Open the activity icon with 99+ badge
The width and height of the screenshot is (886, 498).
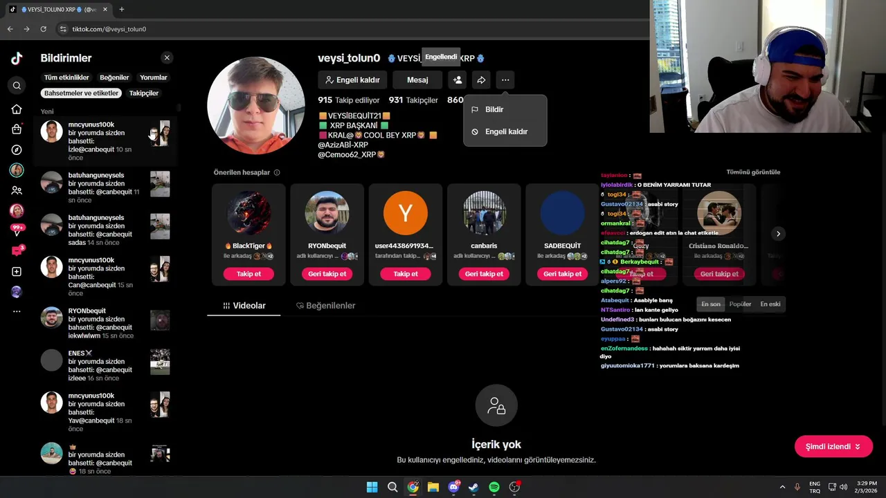click(x=17, y=231)
